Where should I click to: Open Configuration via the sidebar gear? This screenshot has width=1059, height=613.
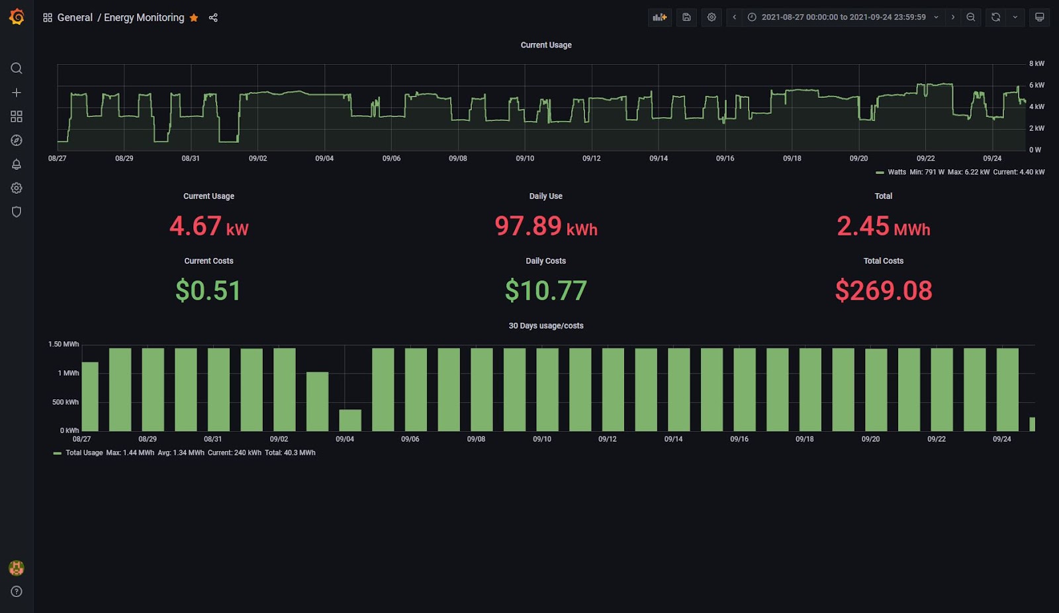pos(17,188)
